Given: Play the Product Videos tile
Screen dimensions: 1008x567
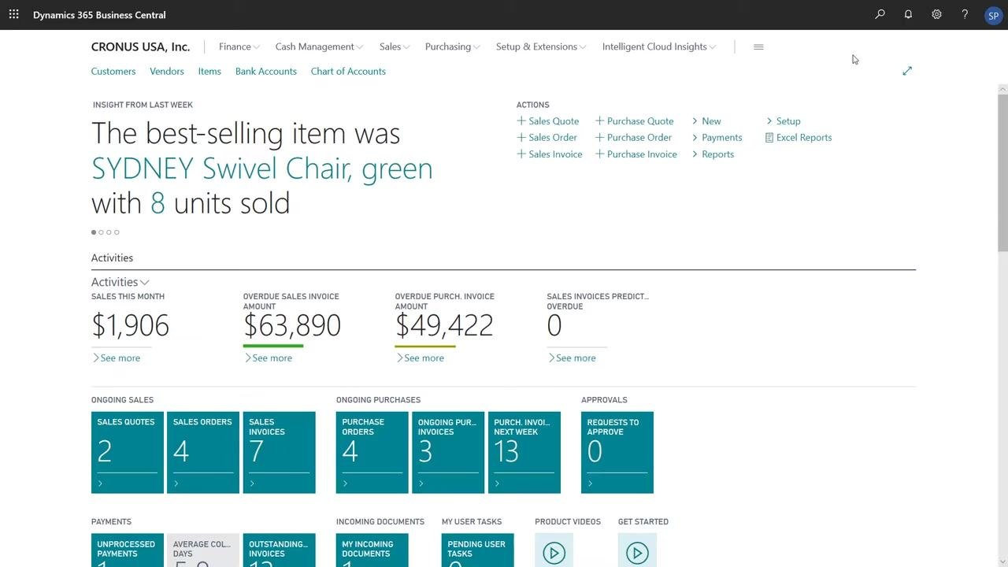Looking at the screenshot, I should (x=554, y=551).
